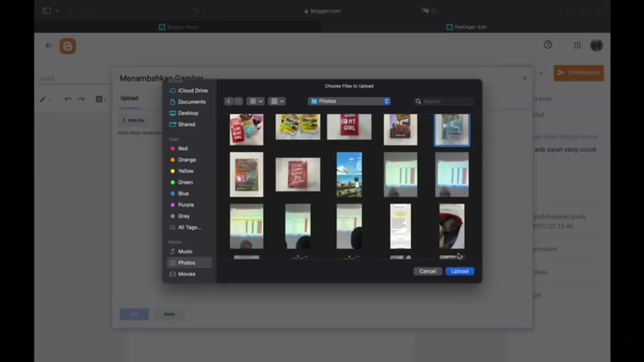Filter by the Purple tag
Viewport: 644px width, 362px height.
pyautogui.click(x=182, y=205)
